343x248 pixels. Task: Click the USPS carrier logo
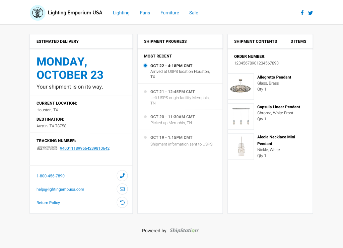click(x=47, y=148)
